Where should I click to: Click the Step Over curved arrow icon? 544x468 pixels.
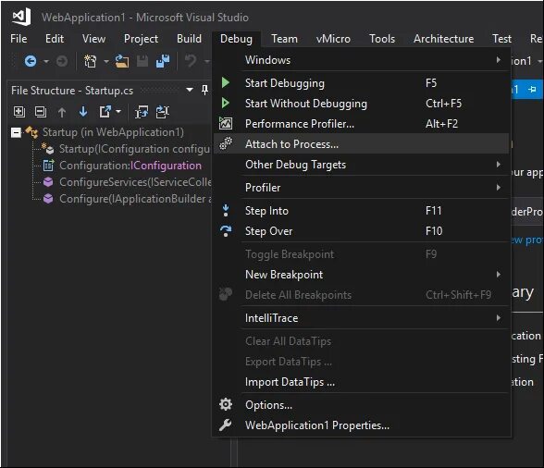coord(226,230)
